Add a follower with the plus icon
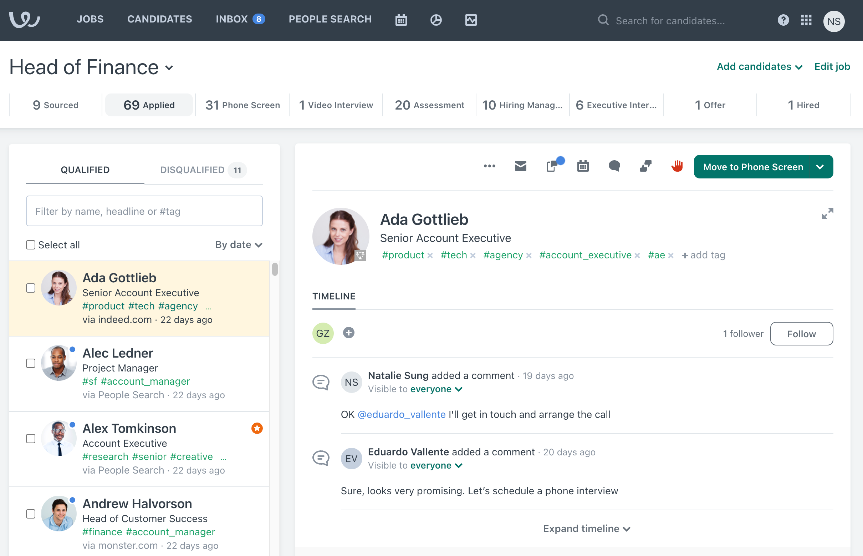863x556 pixels. (x=348, y=333)
